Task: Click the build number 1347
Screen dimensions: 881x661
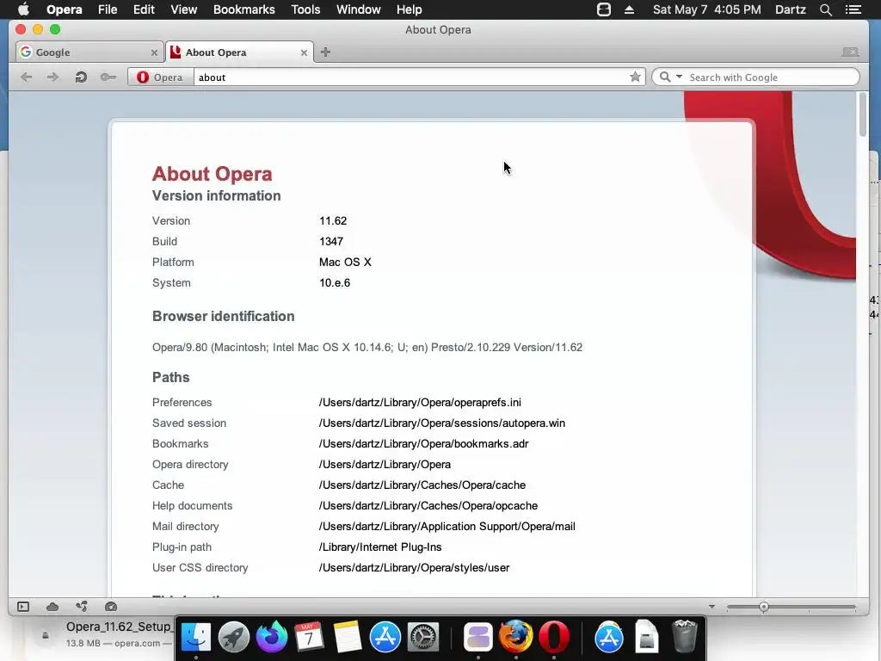Action: pos(331,242)
